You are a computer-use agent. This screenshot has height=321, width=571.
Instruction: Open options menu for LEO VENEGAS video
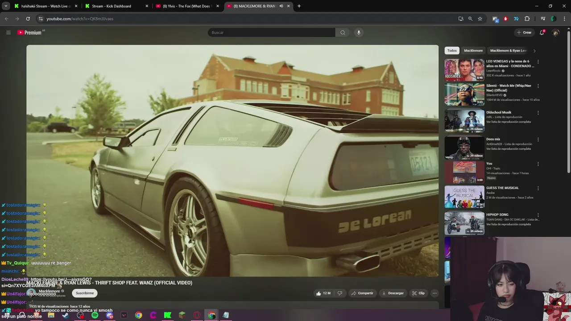(538, 62)
